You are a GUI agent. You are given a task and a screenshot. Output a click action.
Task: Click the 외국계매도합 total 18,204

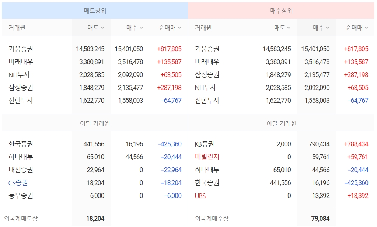[x=95, y=219]
